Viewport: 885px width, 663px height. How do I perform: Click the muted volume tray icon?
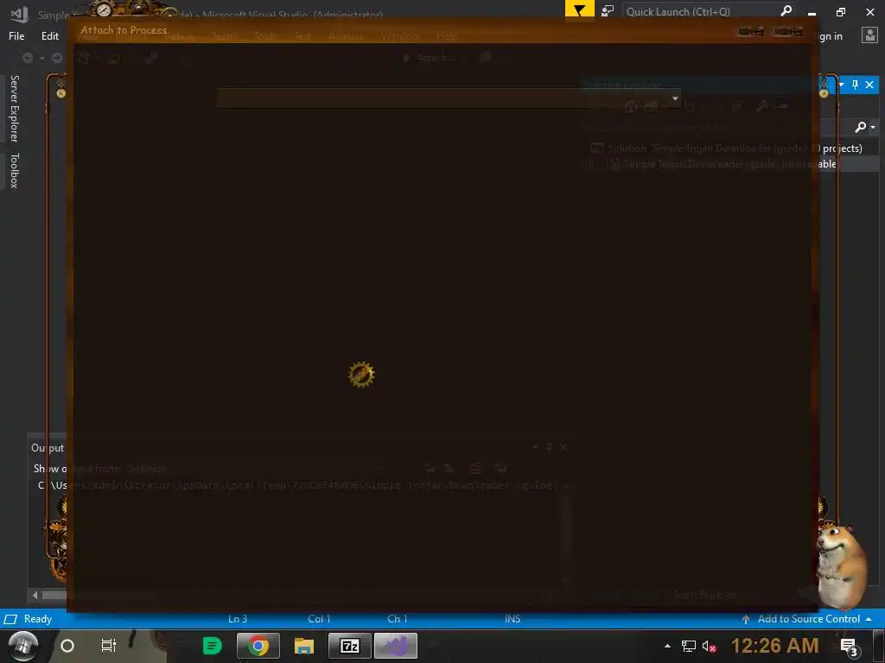[710, 646]
